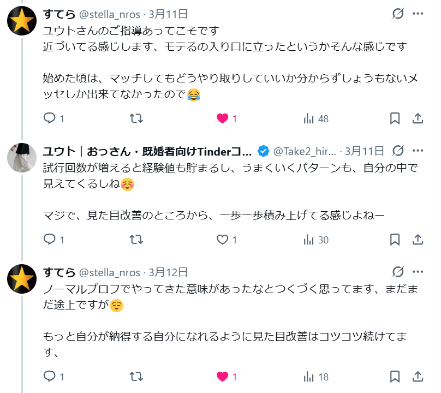
Task: Share the first すてら post
Action: [x=418, y=118]
